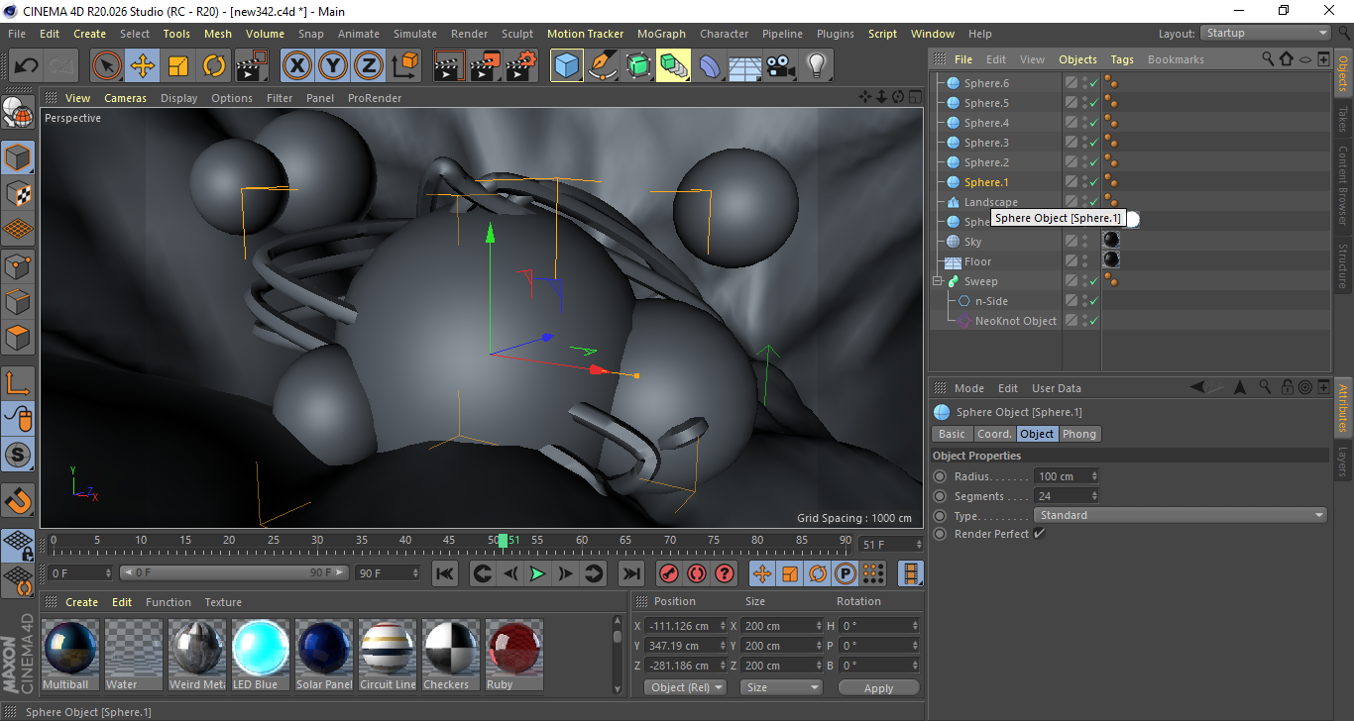Screen dimensions: 1354x721
Task: Open the Floor environment objects icon
Action: [745, 66]
